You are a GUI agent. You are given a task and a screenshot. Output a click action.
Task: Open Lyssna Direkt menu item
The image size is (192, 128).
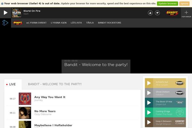[36, 23]
